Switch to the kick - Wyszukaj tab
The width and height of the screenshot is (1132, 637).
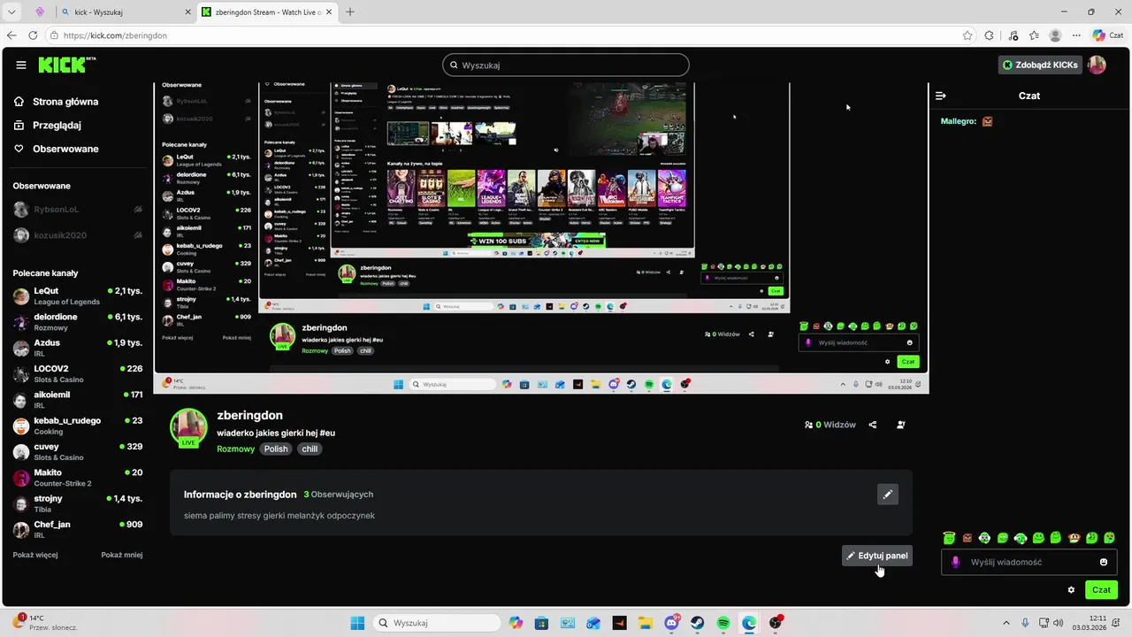(126, 12)
